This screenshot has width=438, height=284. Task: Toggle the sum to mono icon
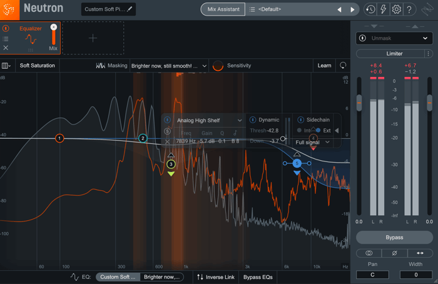tap(369, 253)
